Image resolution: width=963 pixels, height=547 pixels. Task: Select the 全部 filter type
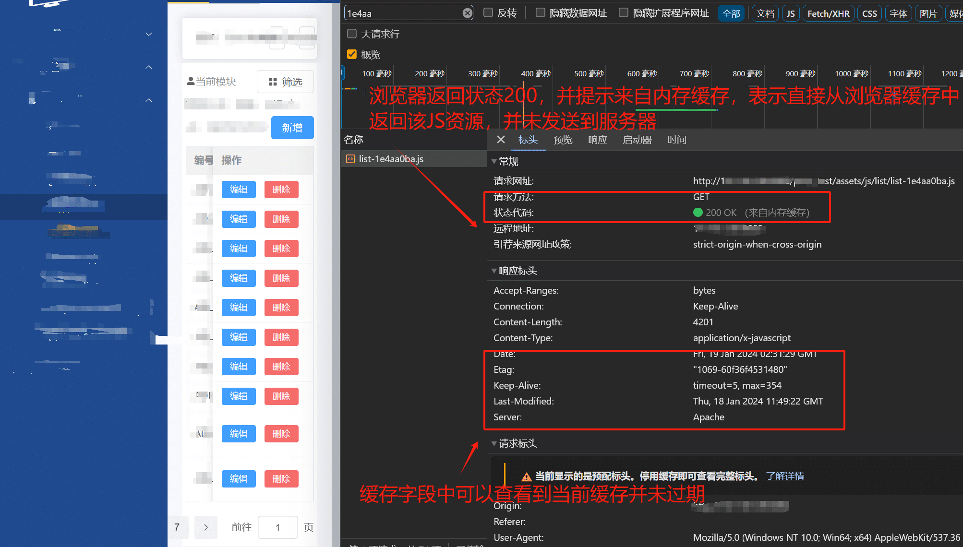coord(731,13)
